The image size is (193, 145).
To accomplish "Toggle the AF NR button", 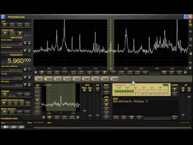I will click(183, 91).
